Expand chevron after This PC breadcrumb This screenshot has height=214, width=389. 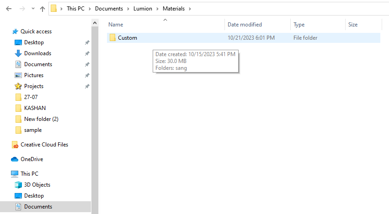pyautogui.click(x=90, y=9)
